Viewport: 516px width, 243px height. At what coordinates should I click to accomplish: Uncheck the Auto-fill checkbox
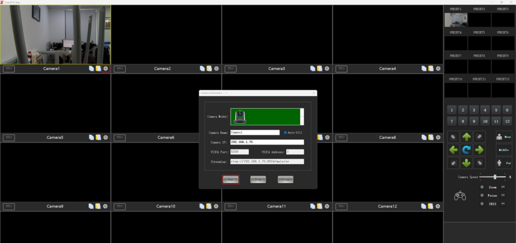[285, 132]
